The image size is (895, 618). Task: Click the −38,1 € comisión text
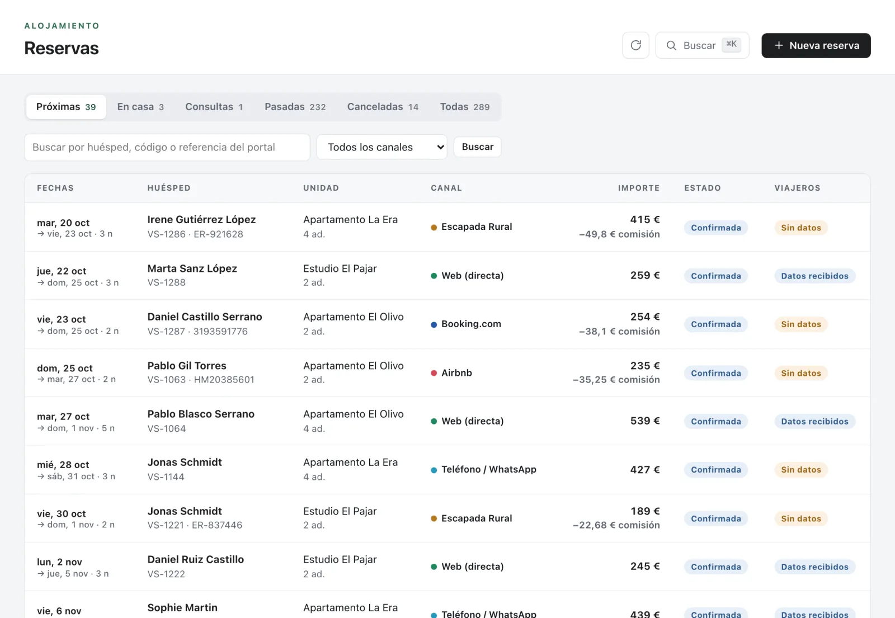619,331
